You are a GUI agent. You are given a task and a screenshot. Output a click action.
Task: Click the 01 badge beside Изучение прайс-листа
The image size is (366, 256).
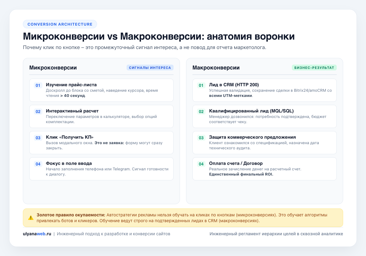tap(38, 85)
